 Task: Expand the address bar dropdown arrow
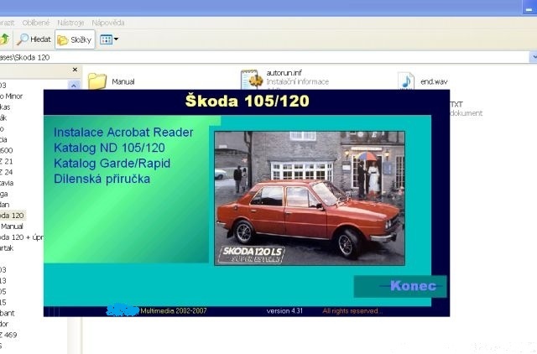(533, 58)
